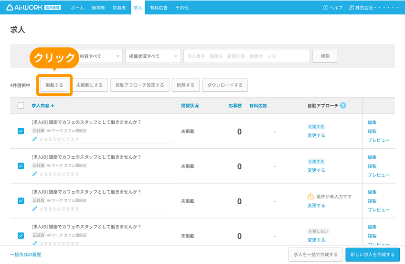
Task: Open the その他 menu
Action: pyautogui.click(x=182, y=8)
